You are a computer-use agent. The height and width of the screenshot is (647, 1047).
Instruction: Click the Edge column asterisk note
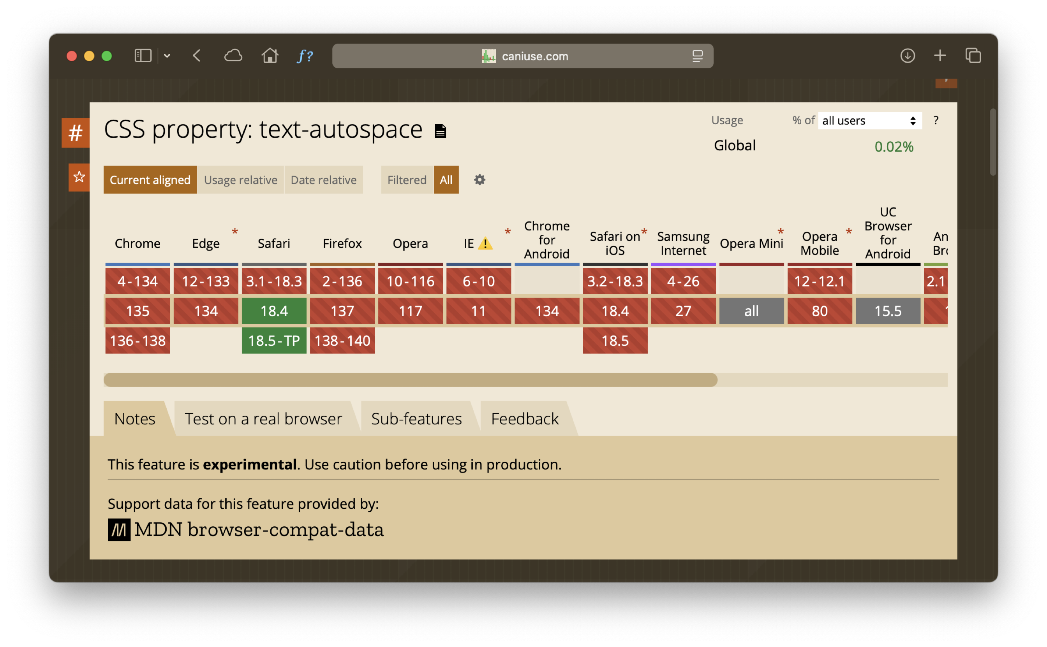234,232
